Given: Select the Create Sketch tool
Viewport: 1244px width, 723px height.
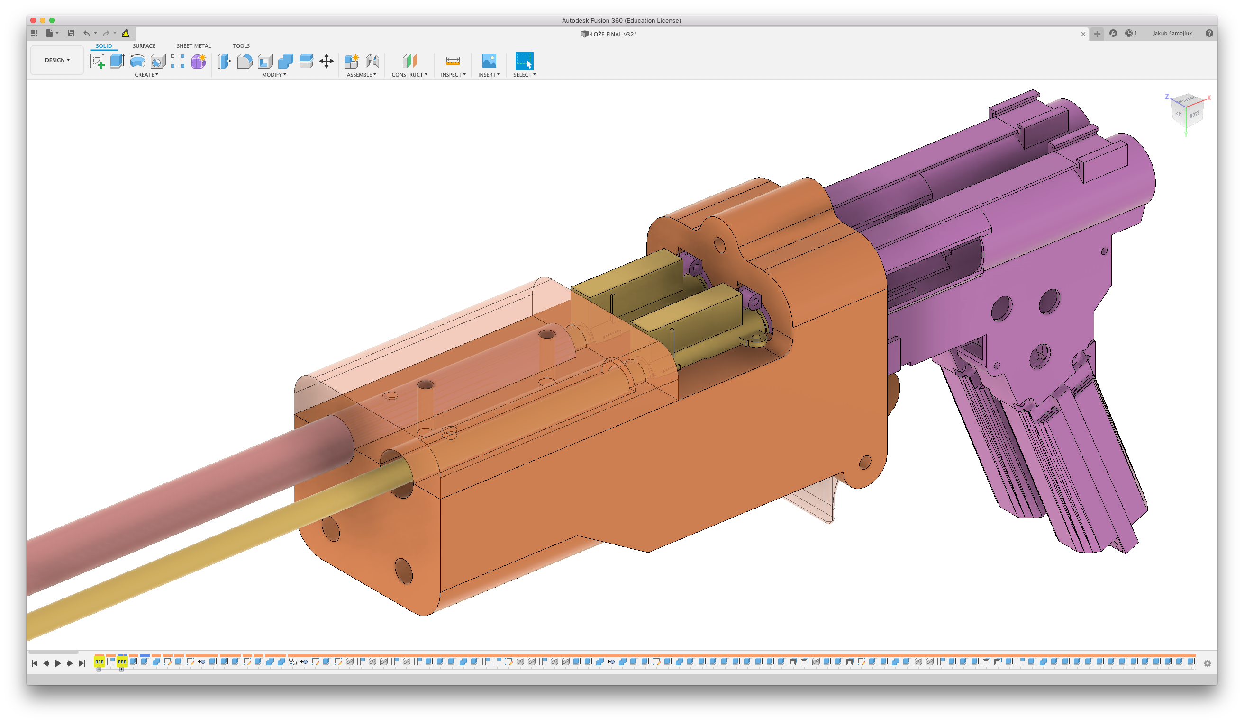Looking at the screenshot, I should click(97, 61).
